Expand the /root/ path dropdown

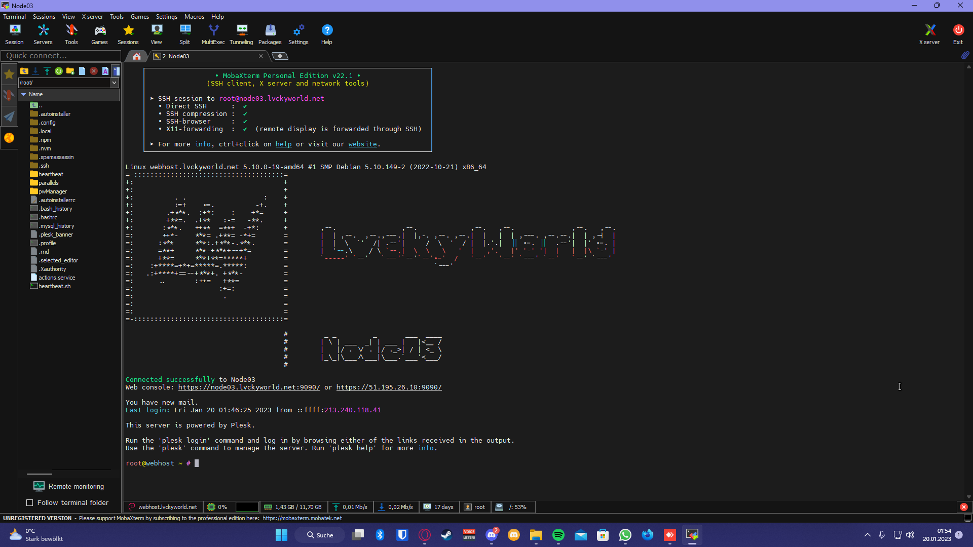114,83
